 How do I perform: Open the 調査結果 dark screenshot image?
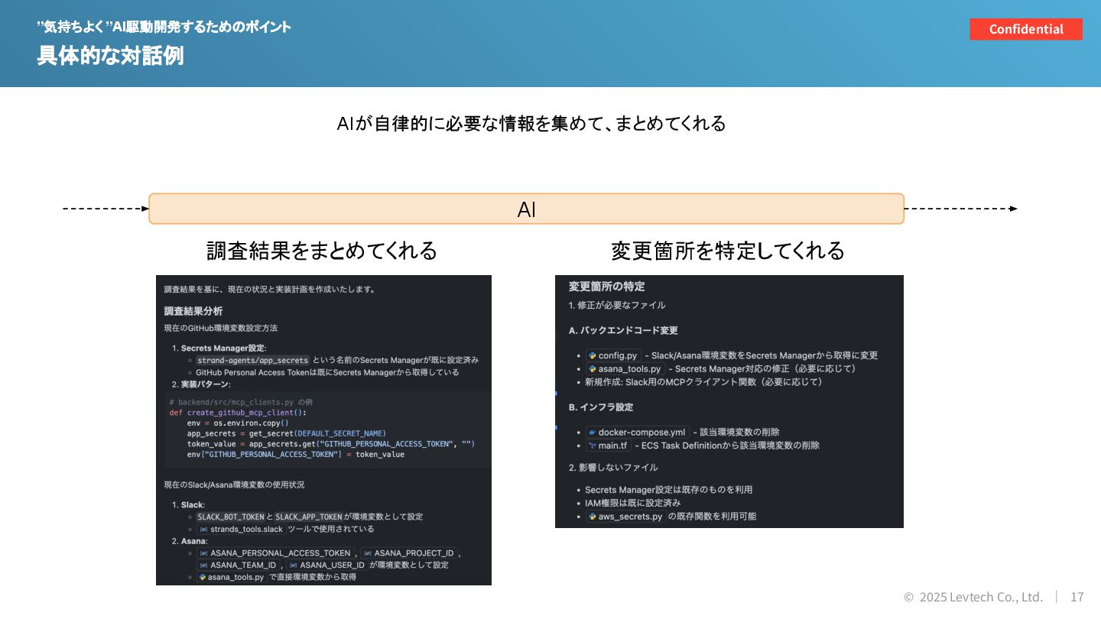pyautogui.click(x=323, y=430)
